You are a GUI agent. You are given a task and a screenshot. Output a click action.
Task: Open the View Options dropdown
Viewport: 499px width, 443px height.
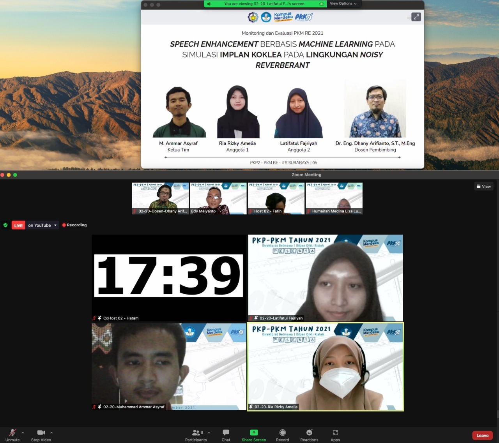coord(343,4)
